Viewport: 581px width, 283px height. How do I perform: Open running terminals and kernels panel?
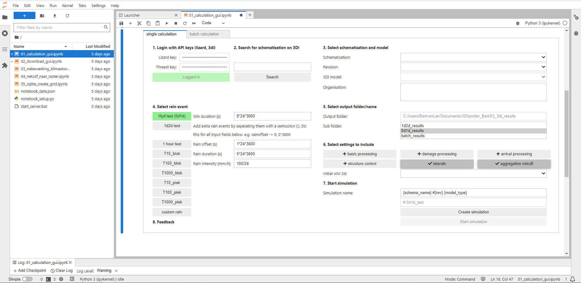tap(5, 33)
